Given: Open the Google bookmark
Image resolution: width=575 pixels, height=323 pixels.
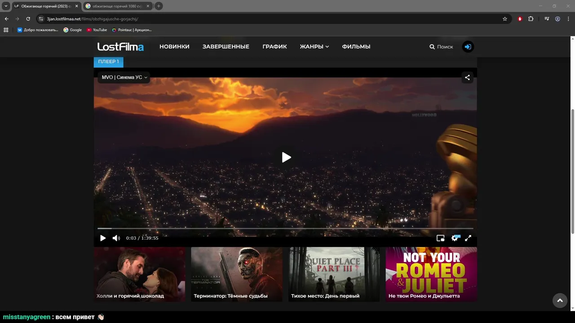Looking at the screenshot, I should [73, 30].
